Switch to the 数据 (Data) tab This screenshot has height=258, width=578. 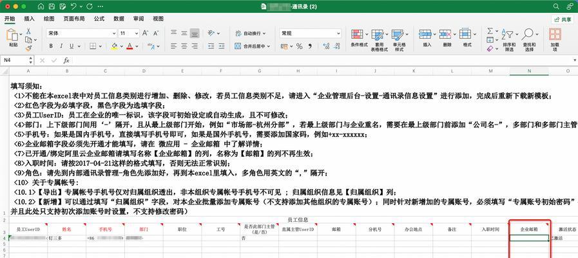[119, 19]
